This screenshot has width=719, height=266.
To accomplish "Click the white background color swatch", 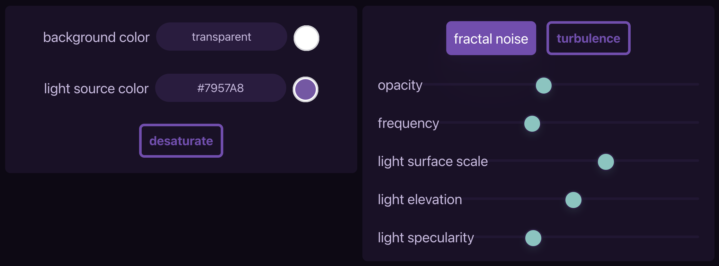I will click(306, 38).
